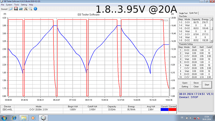Click the taskbar clock 17:24
215x121 pixels.
(x=207, y=117)
